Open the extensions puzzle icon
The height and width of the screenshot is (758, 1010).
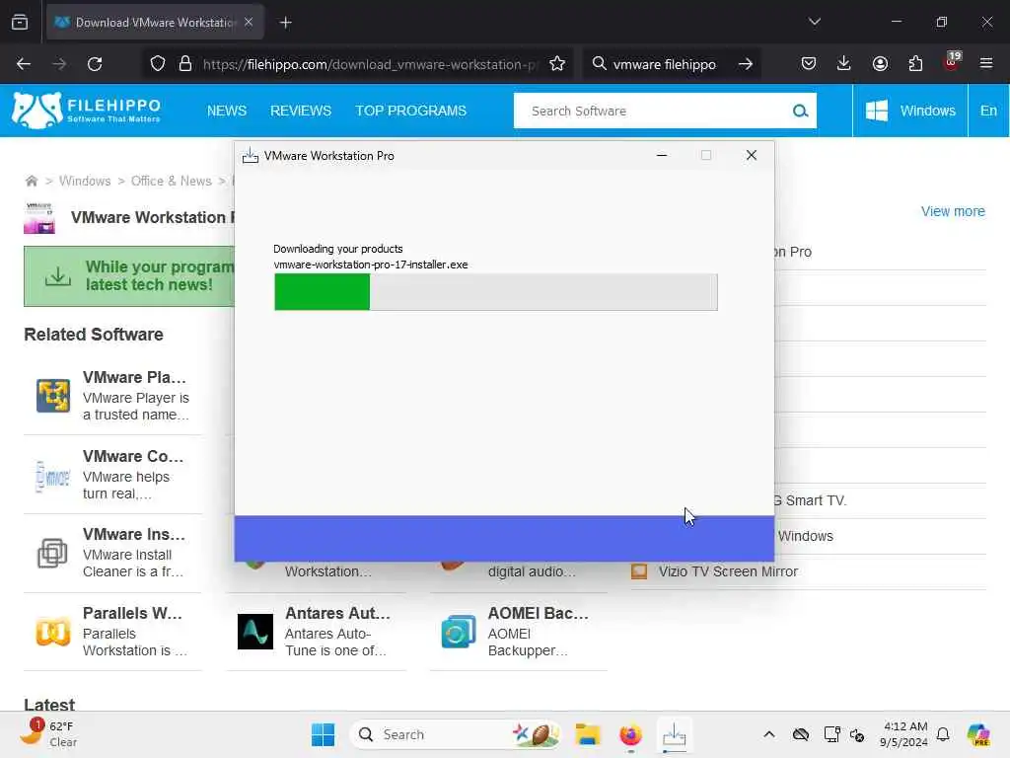915,64
